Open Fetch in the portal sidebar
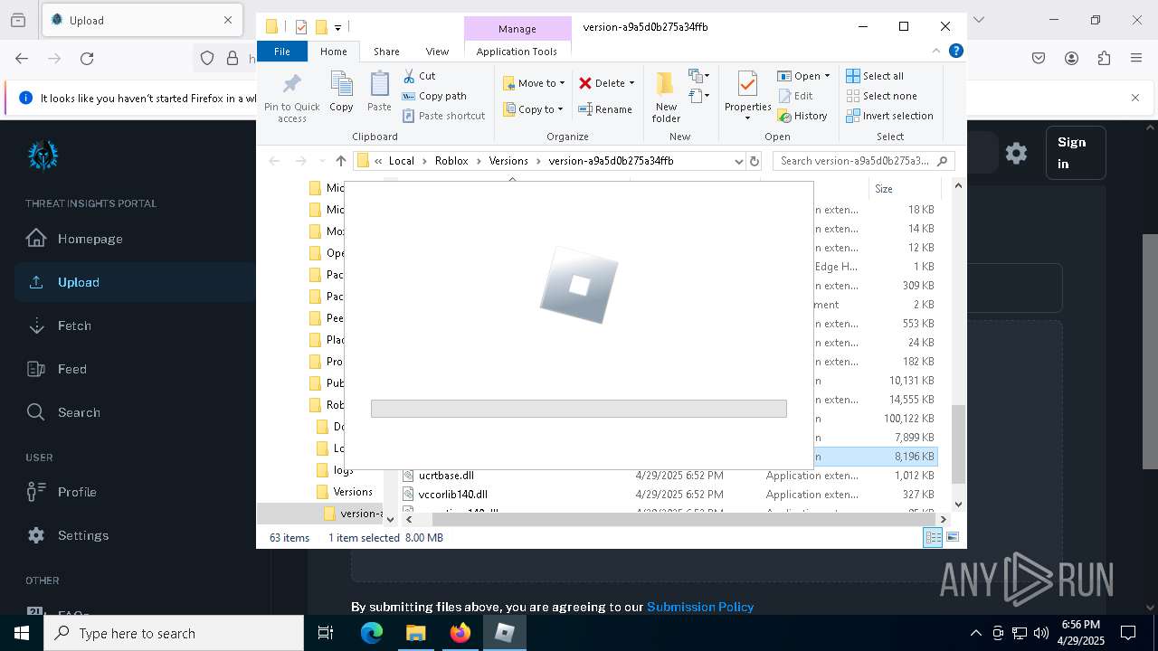The width and height of the screenshot is (1158, 651). coord(136,325)
